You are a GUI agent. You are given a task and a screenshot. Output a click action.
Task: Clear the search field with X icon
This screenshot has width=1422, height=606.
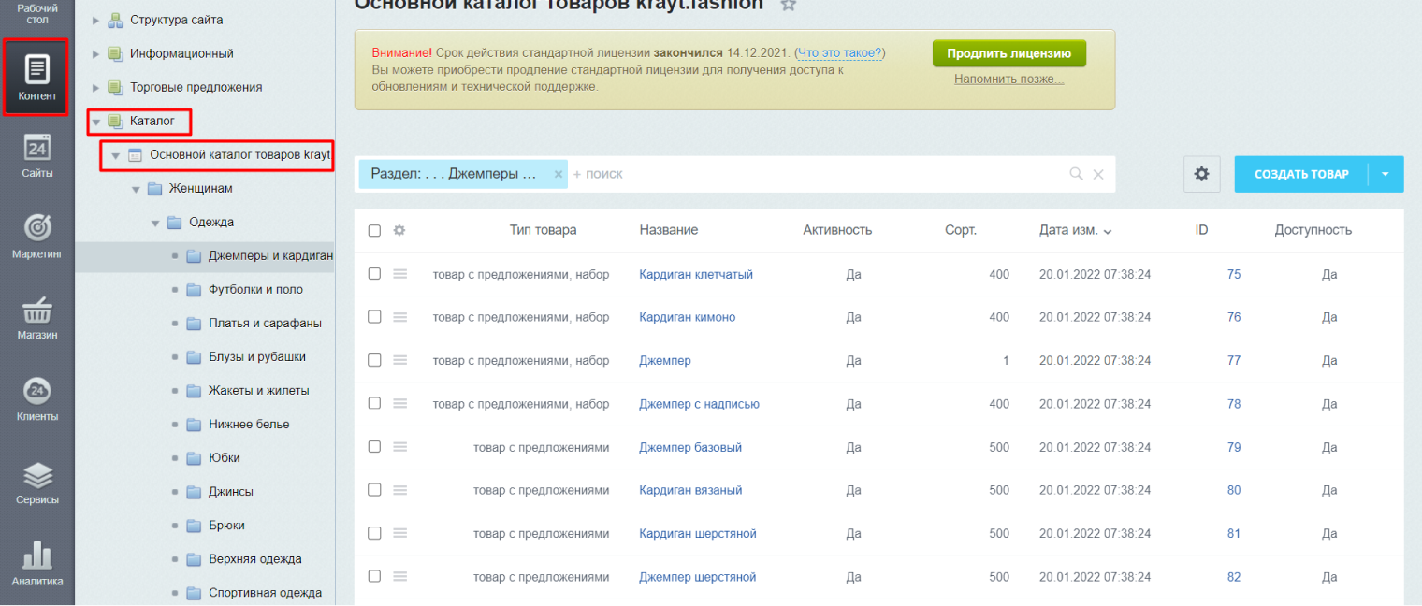(1098, 174)
